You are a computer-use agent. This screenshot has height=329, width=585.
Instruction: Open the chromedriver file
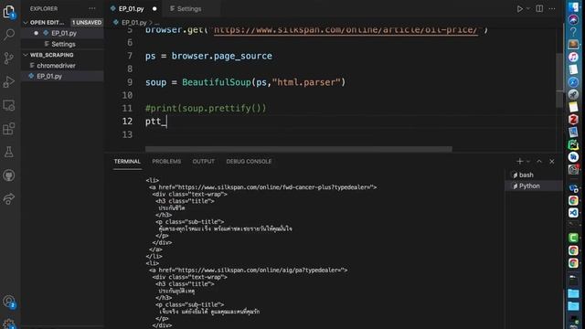point(56,66)
